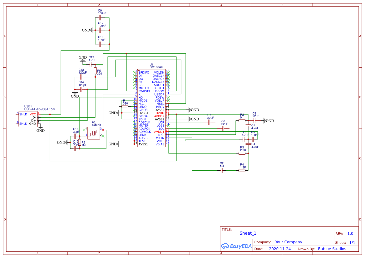Select the R1 330 resistor
Viewport: 365px width, 258px height.
(125, 107)
